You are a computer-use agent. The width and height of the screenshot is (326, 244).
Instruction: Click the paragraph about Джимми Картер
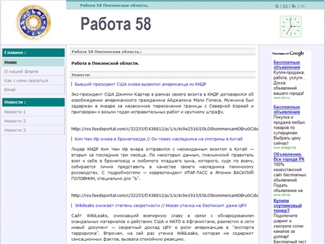click(162, 103)
